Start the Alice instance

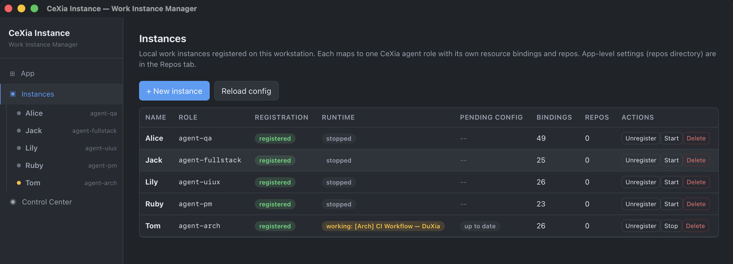(x=671, y=138)
